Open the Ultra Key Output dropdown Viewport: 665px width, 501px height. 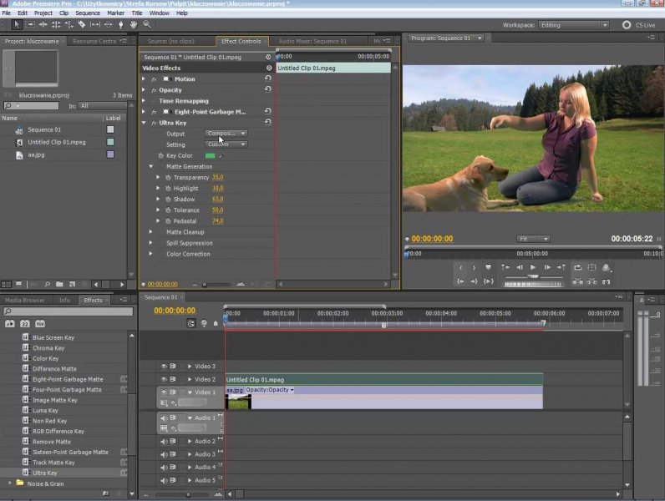(226, 134)
